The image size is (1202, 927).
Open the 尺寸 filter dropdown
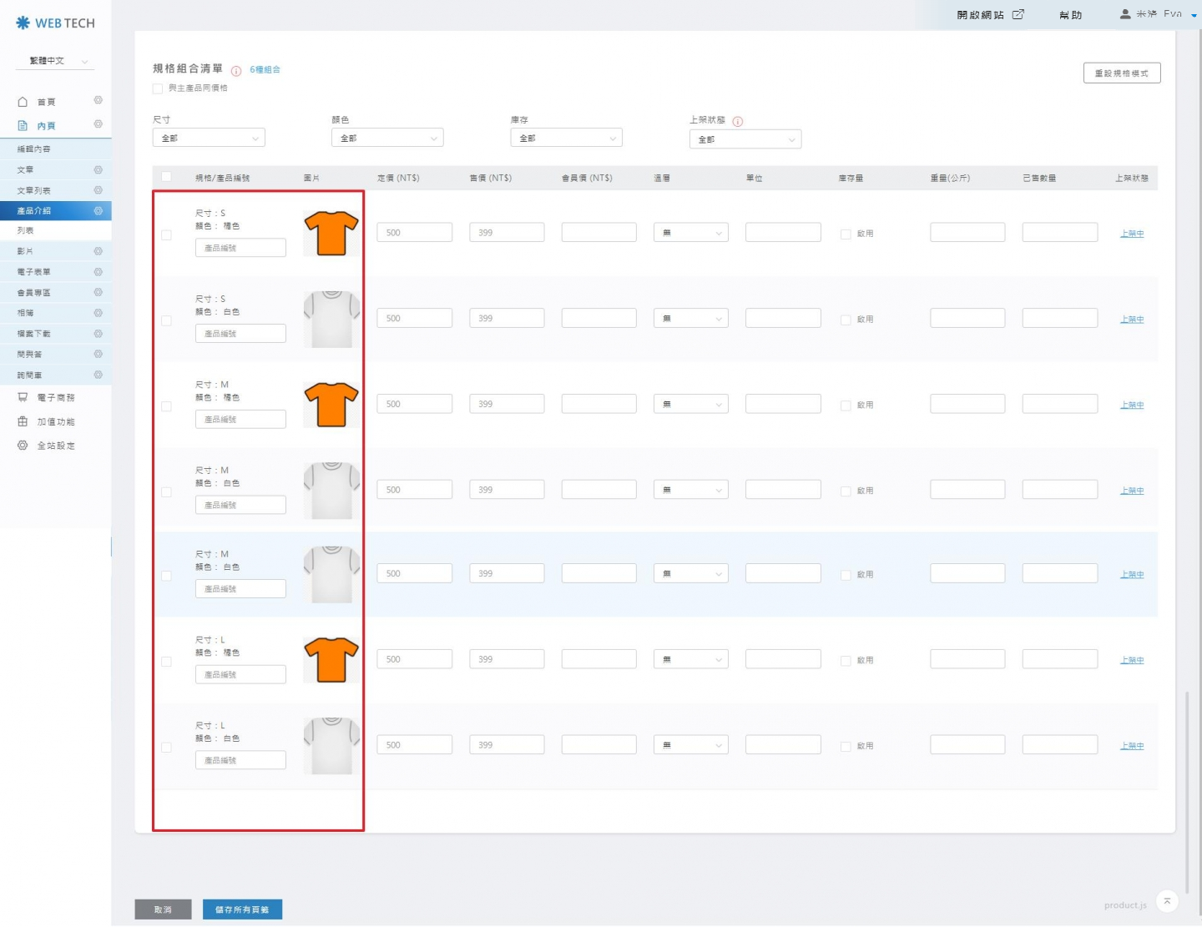click(209, 139)
